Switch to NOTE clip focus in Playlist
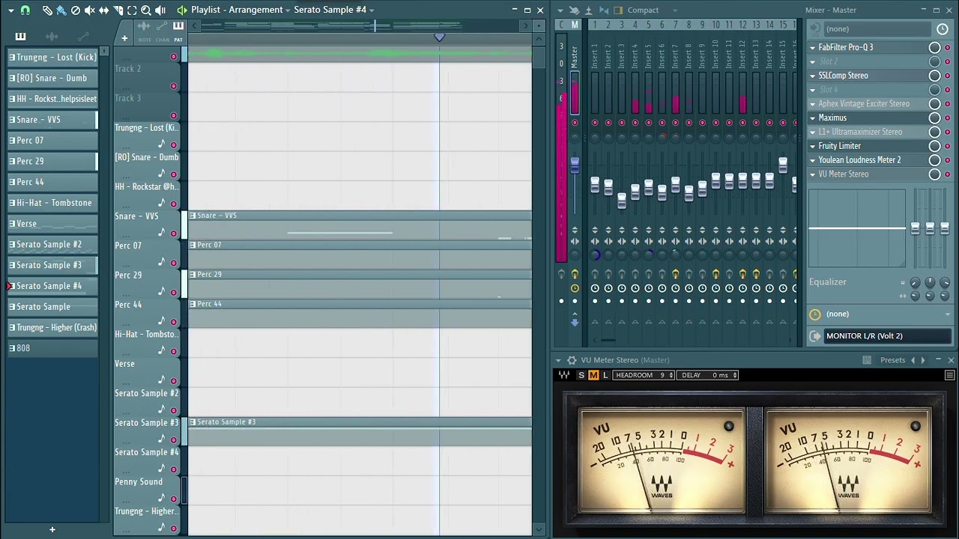This screenshot has height=539, width=959. point(145,31)
